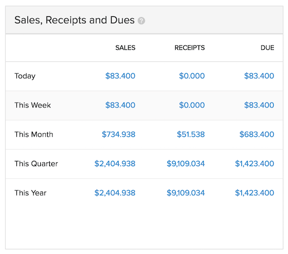Viewport: 288px width, 254px height.
Task: Click the DUE column header
Action: click(x=267, y=48)
